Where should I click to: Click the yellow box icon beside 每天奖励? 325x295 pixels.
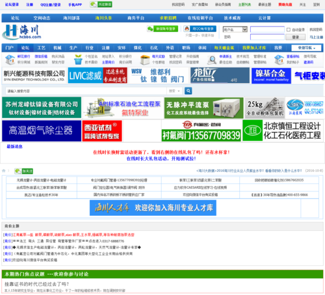coord(145,60)
